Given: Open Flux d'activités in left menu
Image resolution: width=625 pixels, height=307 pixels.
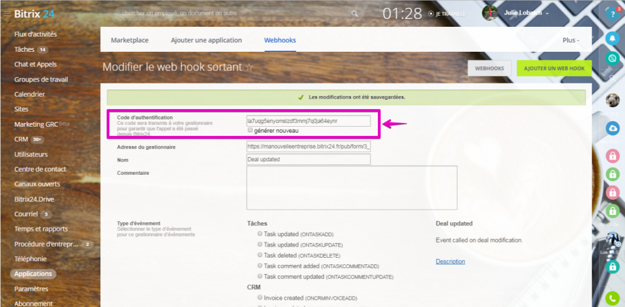Looking at the screenshot, I should (35, 34).
